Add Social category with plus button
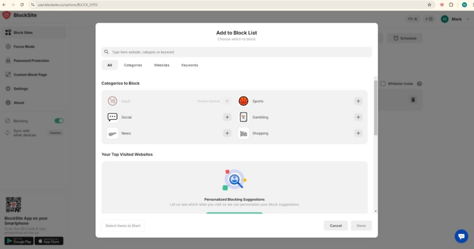 click(x=227, y=117)
